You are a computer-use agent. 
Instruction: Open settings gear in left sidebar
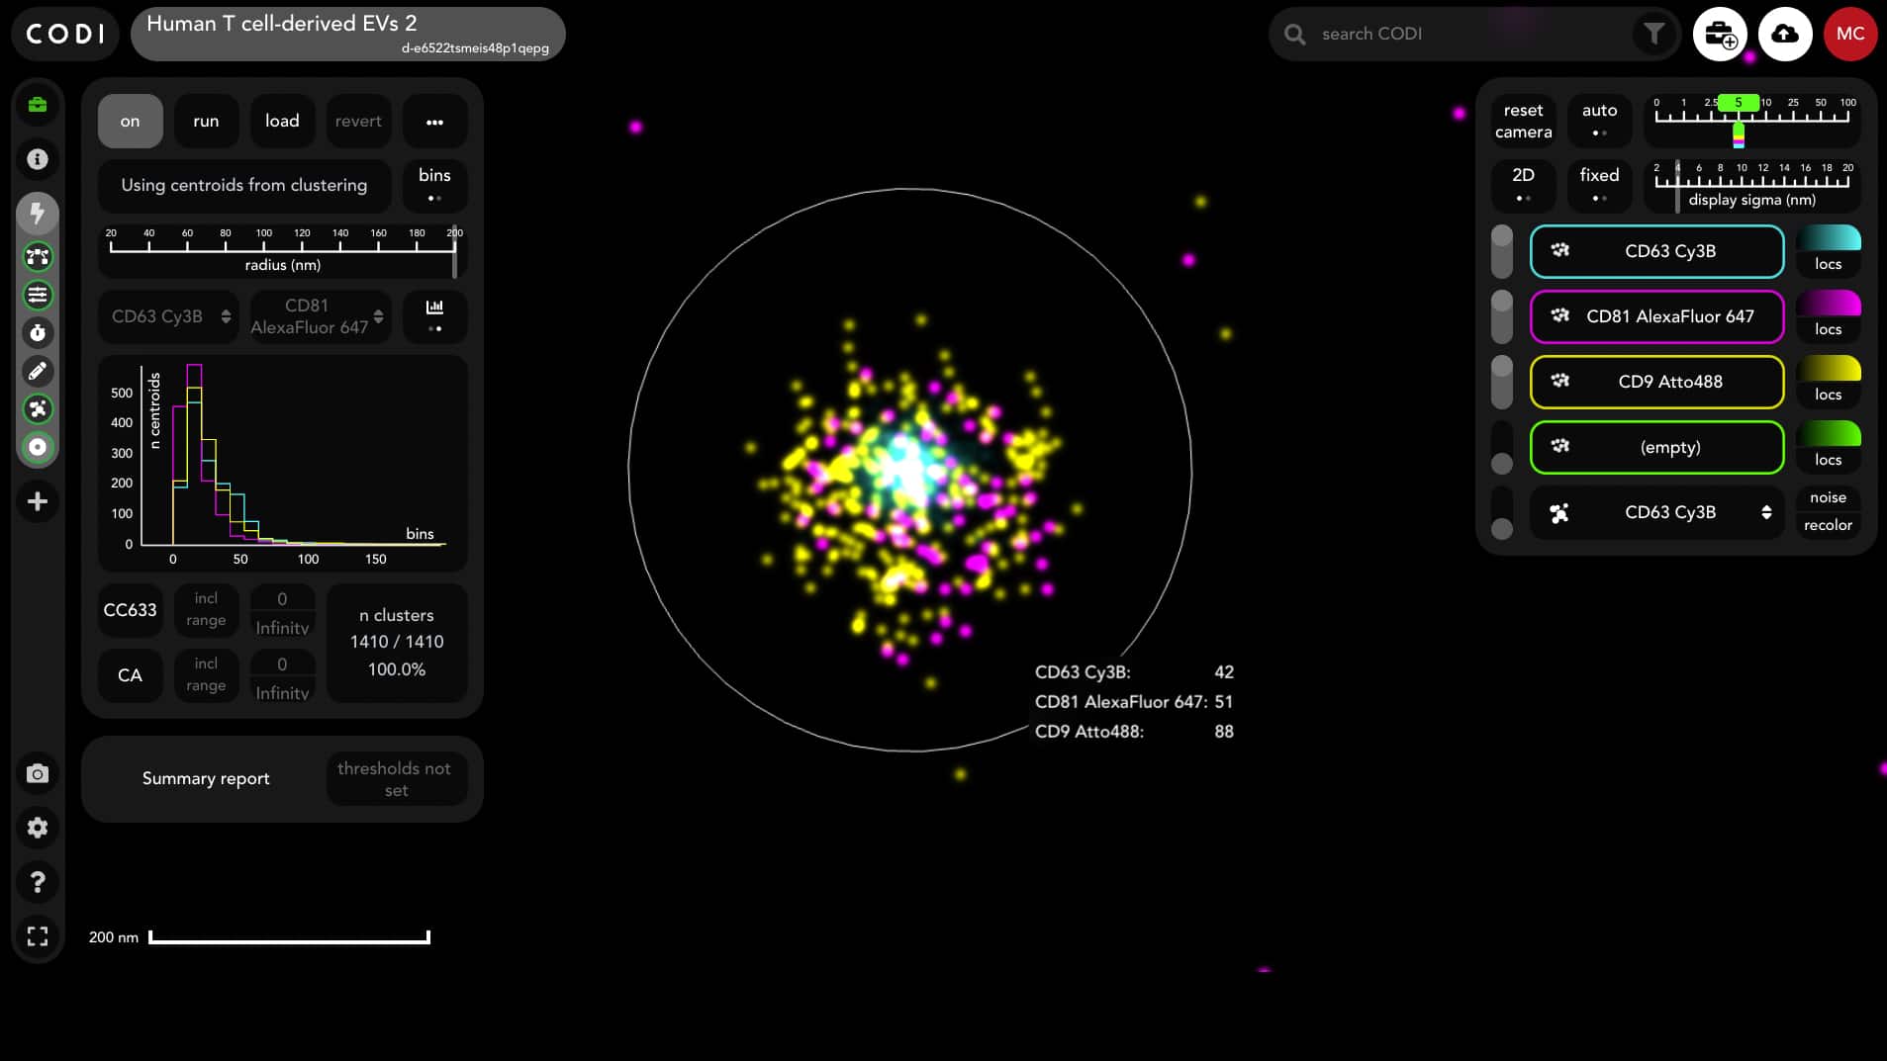point(38,828)
